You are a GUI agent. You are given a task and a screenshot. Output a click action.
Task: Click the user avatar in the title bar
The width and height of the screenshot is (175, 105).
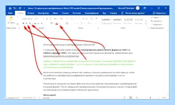tap(138, 8)
